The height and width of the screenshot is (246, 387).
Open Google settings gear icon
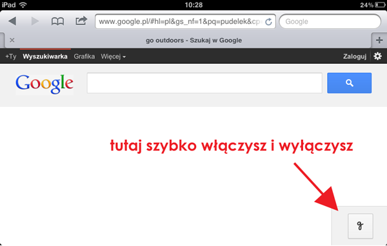[x=377, y=56]
